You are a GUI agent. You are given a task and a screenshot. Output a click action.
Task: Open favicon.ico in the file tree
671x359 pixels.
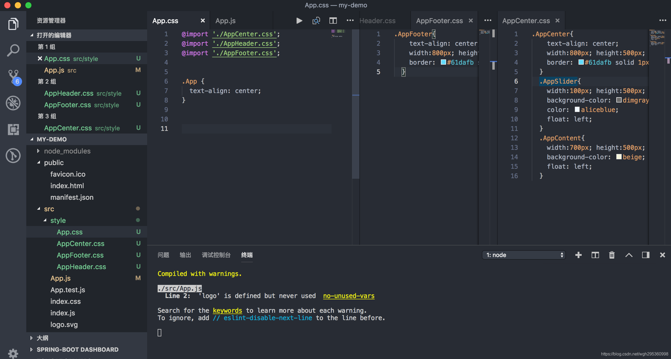pos(87,174)
